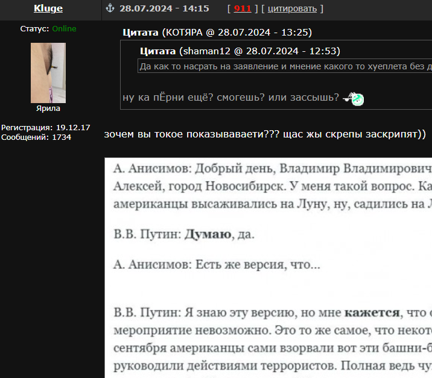432x378 pixels.
Task: Click 'В.В. Путин: Думаю, да.' line
Action: tap(184, 235)
